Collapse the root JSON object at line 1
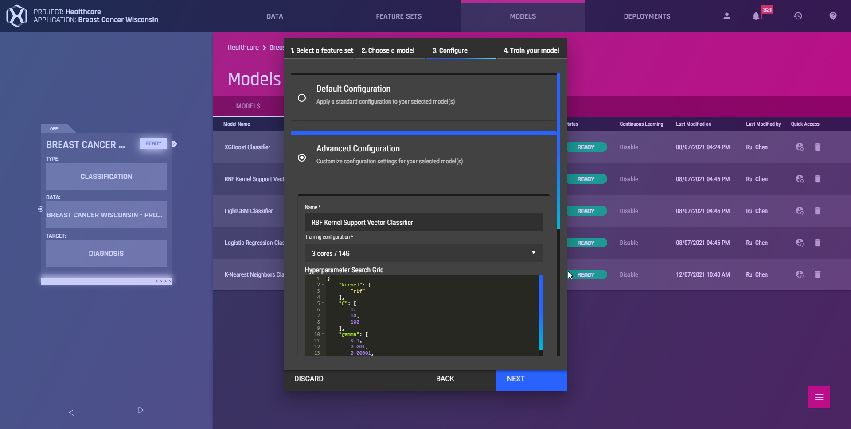This screenshot has width=851, height=429. [x=323, y=278]
